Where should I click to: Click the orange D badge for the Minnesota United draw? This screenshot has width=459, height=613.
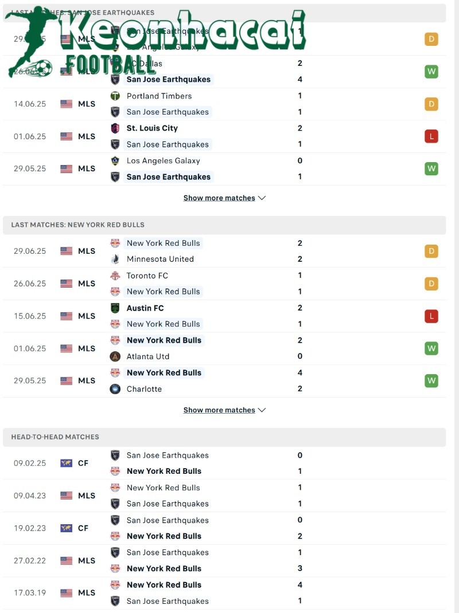(431, 251)
